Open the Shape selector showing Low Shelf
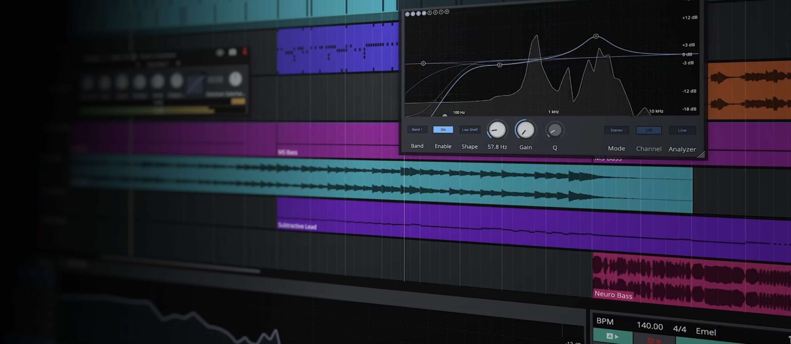The image size is (791, 344). tap(469, 129)
